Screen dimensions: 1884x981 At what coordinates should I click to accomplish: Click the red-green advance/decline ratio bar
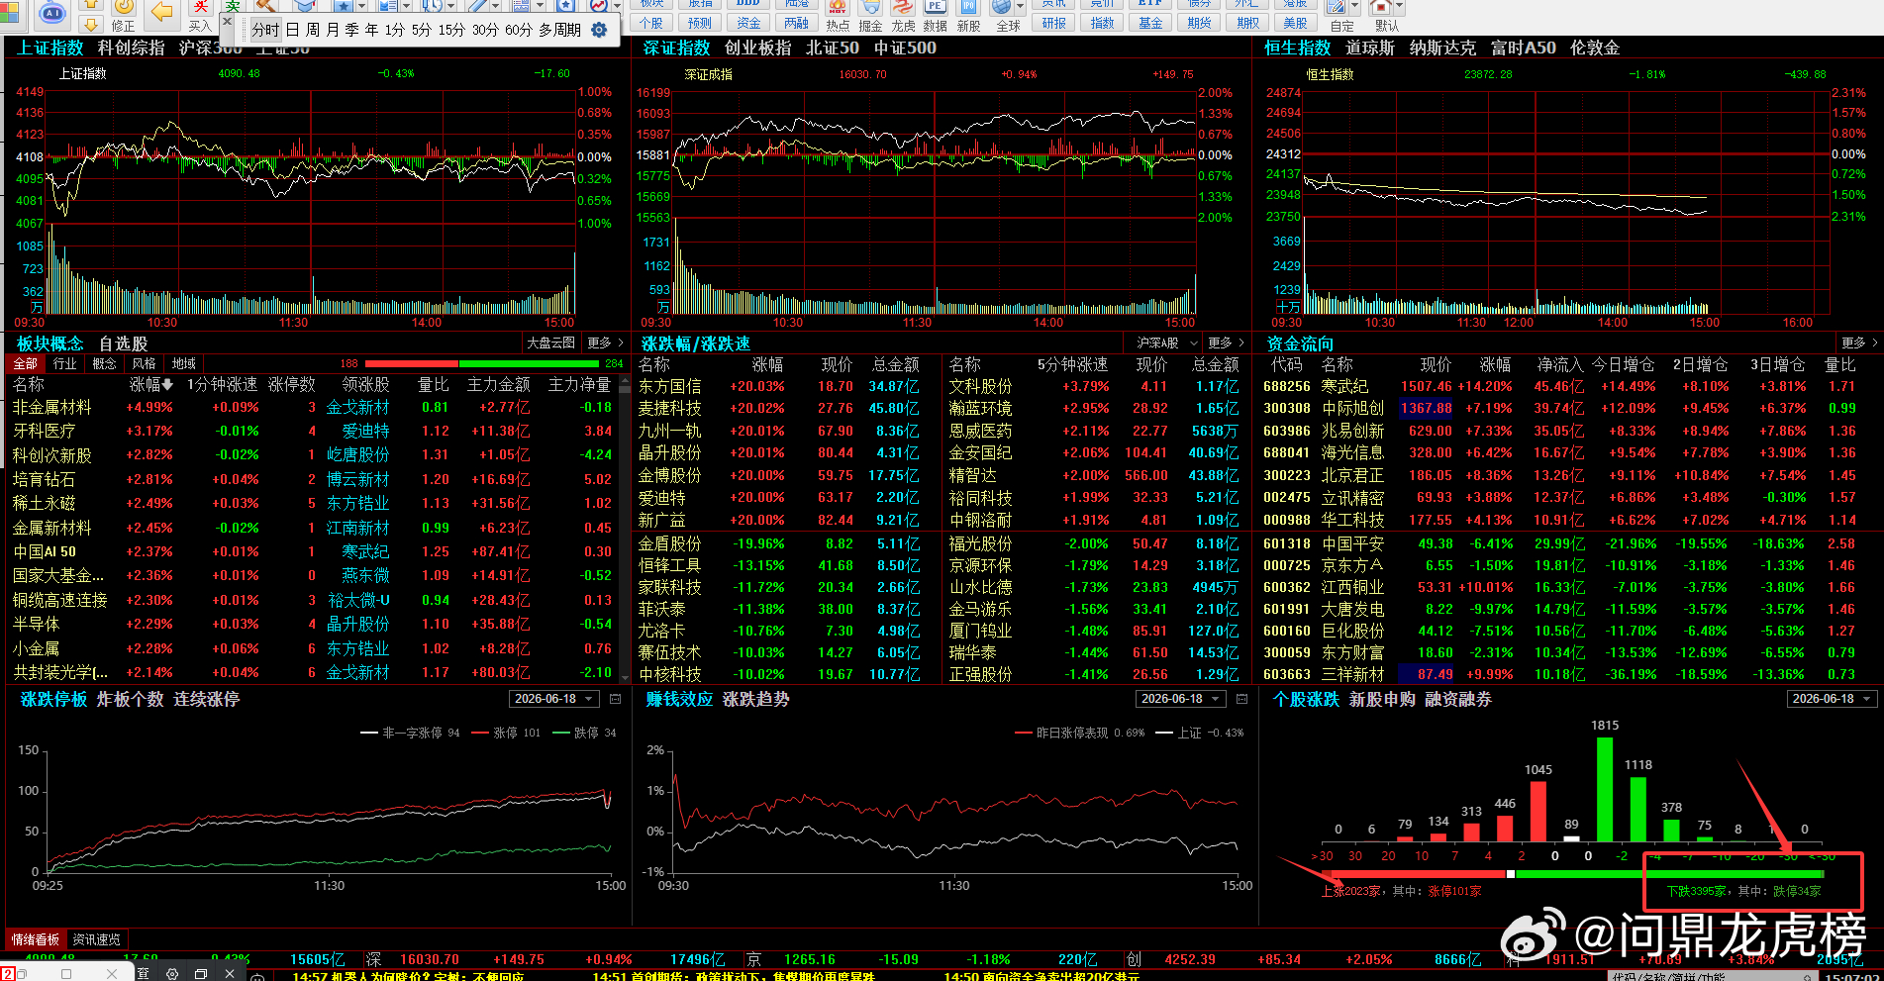coord(482,364)
